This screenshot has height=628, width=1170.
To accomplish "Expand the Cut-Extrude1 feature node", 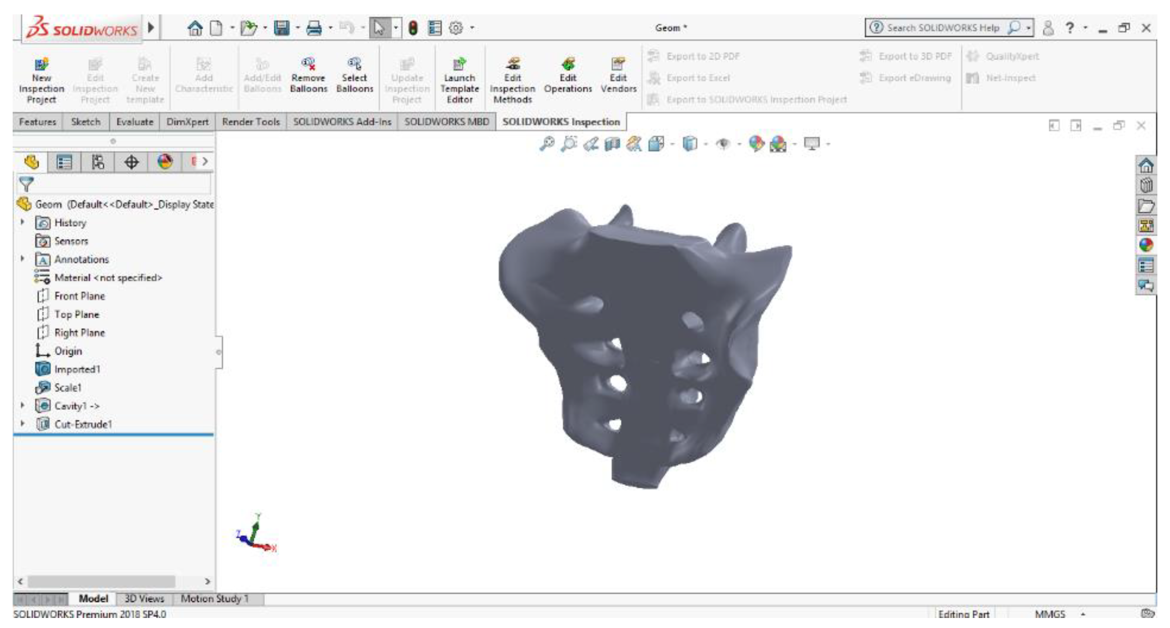I will pyautogui.click(x=22, y=423).
